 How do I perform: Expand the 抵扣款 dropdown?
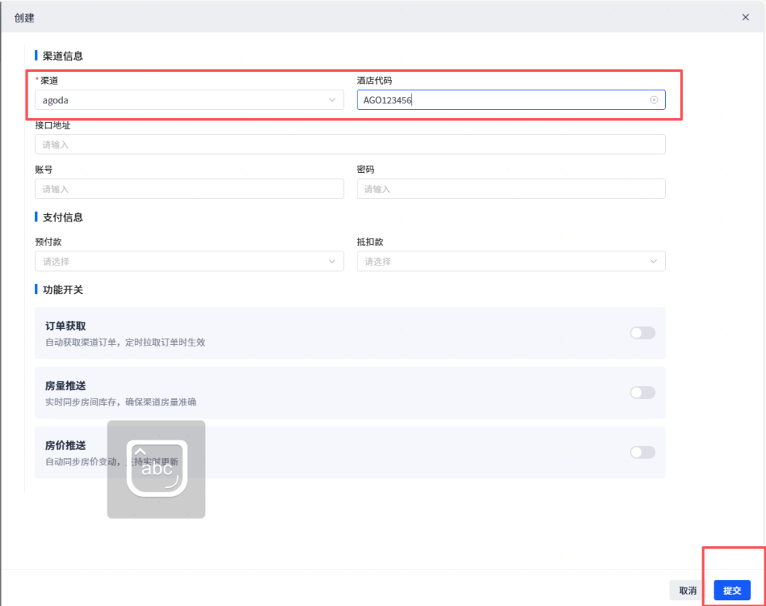click(x=511, y=261)
